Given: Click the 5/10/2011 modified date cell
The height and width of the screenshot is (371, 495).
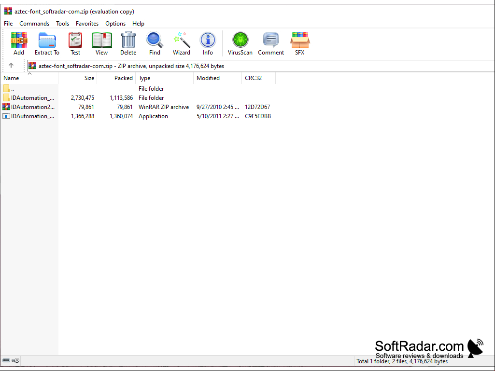Looking at the screenshot, I should (217, 116).
